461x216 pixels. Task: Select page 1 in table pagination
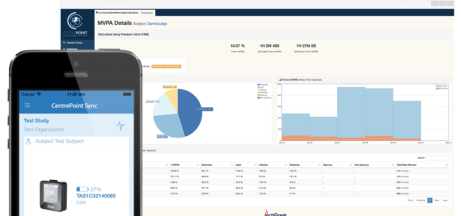(429, 200)
